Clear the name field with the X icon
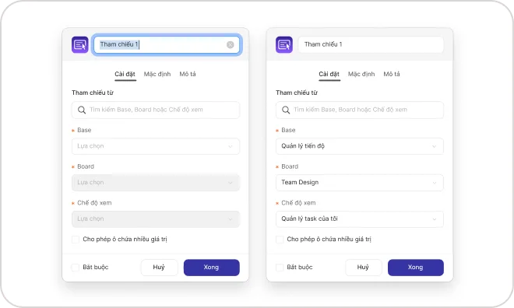The width and height of the screenshot is (514, 308). (x=231, y=45)
